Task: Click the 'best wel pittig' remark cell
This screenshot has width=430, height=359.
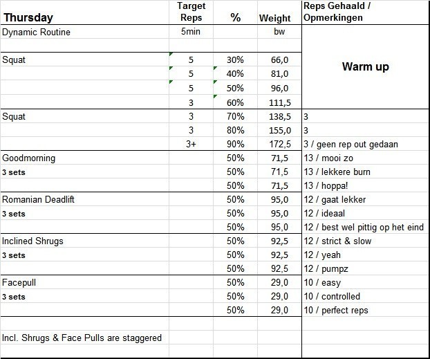Action: [363, 227]
